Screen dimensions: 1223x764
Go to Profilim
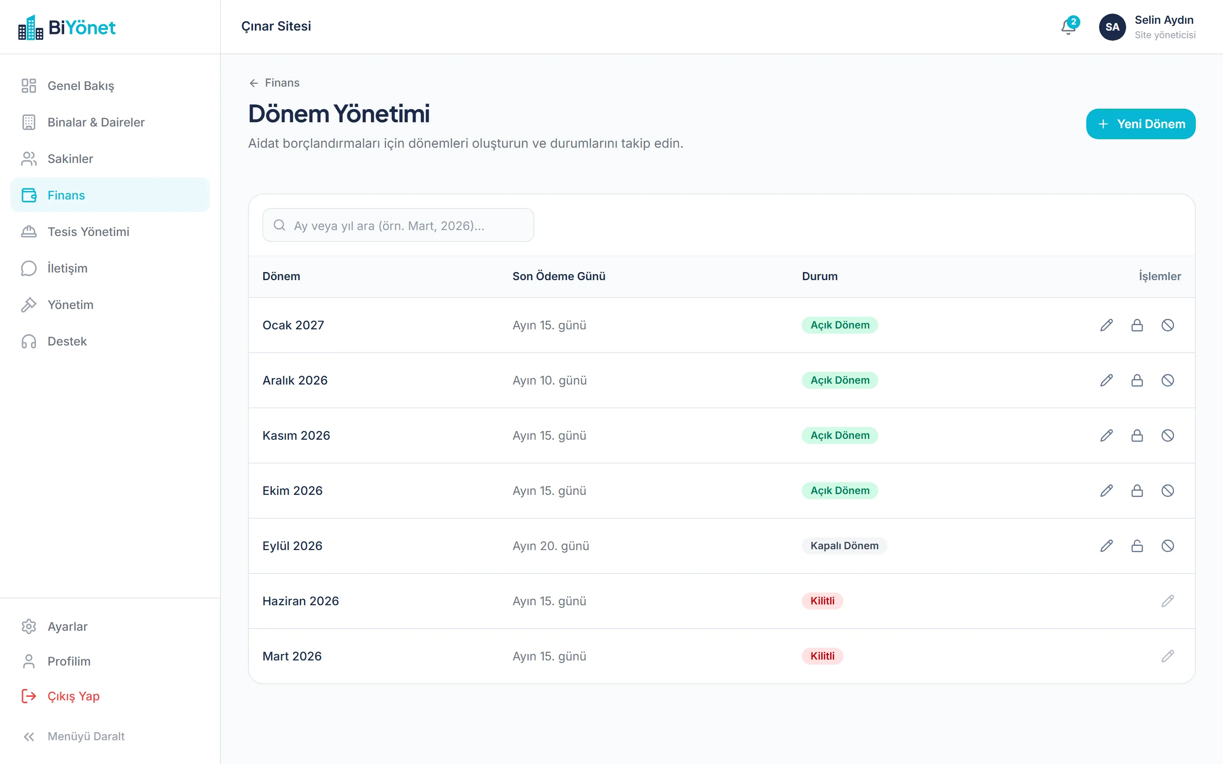click(110, 661)
